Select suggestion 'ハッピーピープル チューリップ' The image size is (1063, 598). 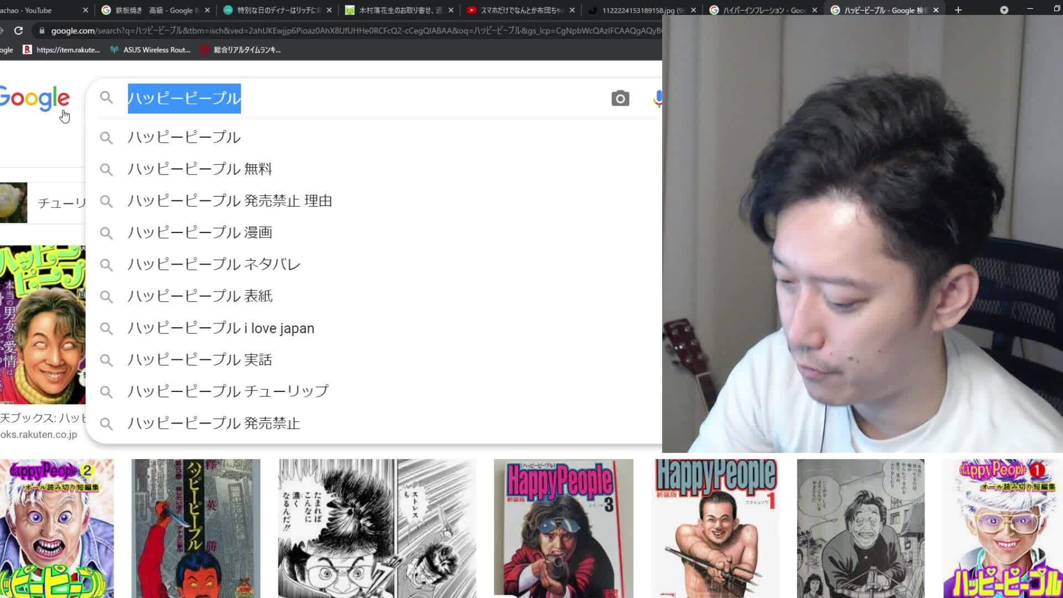(374, 392)
